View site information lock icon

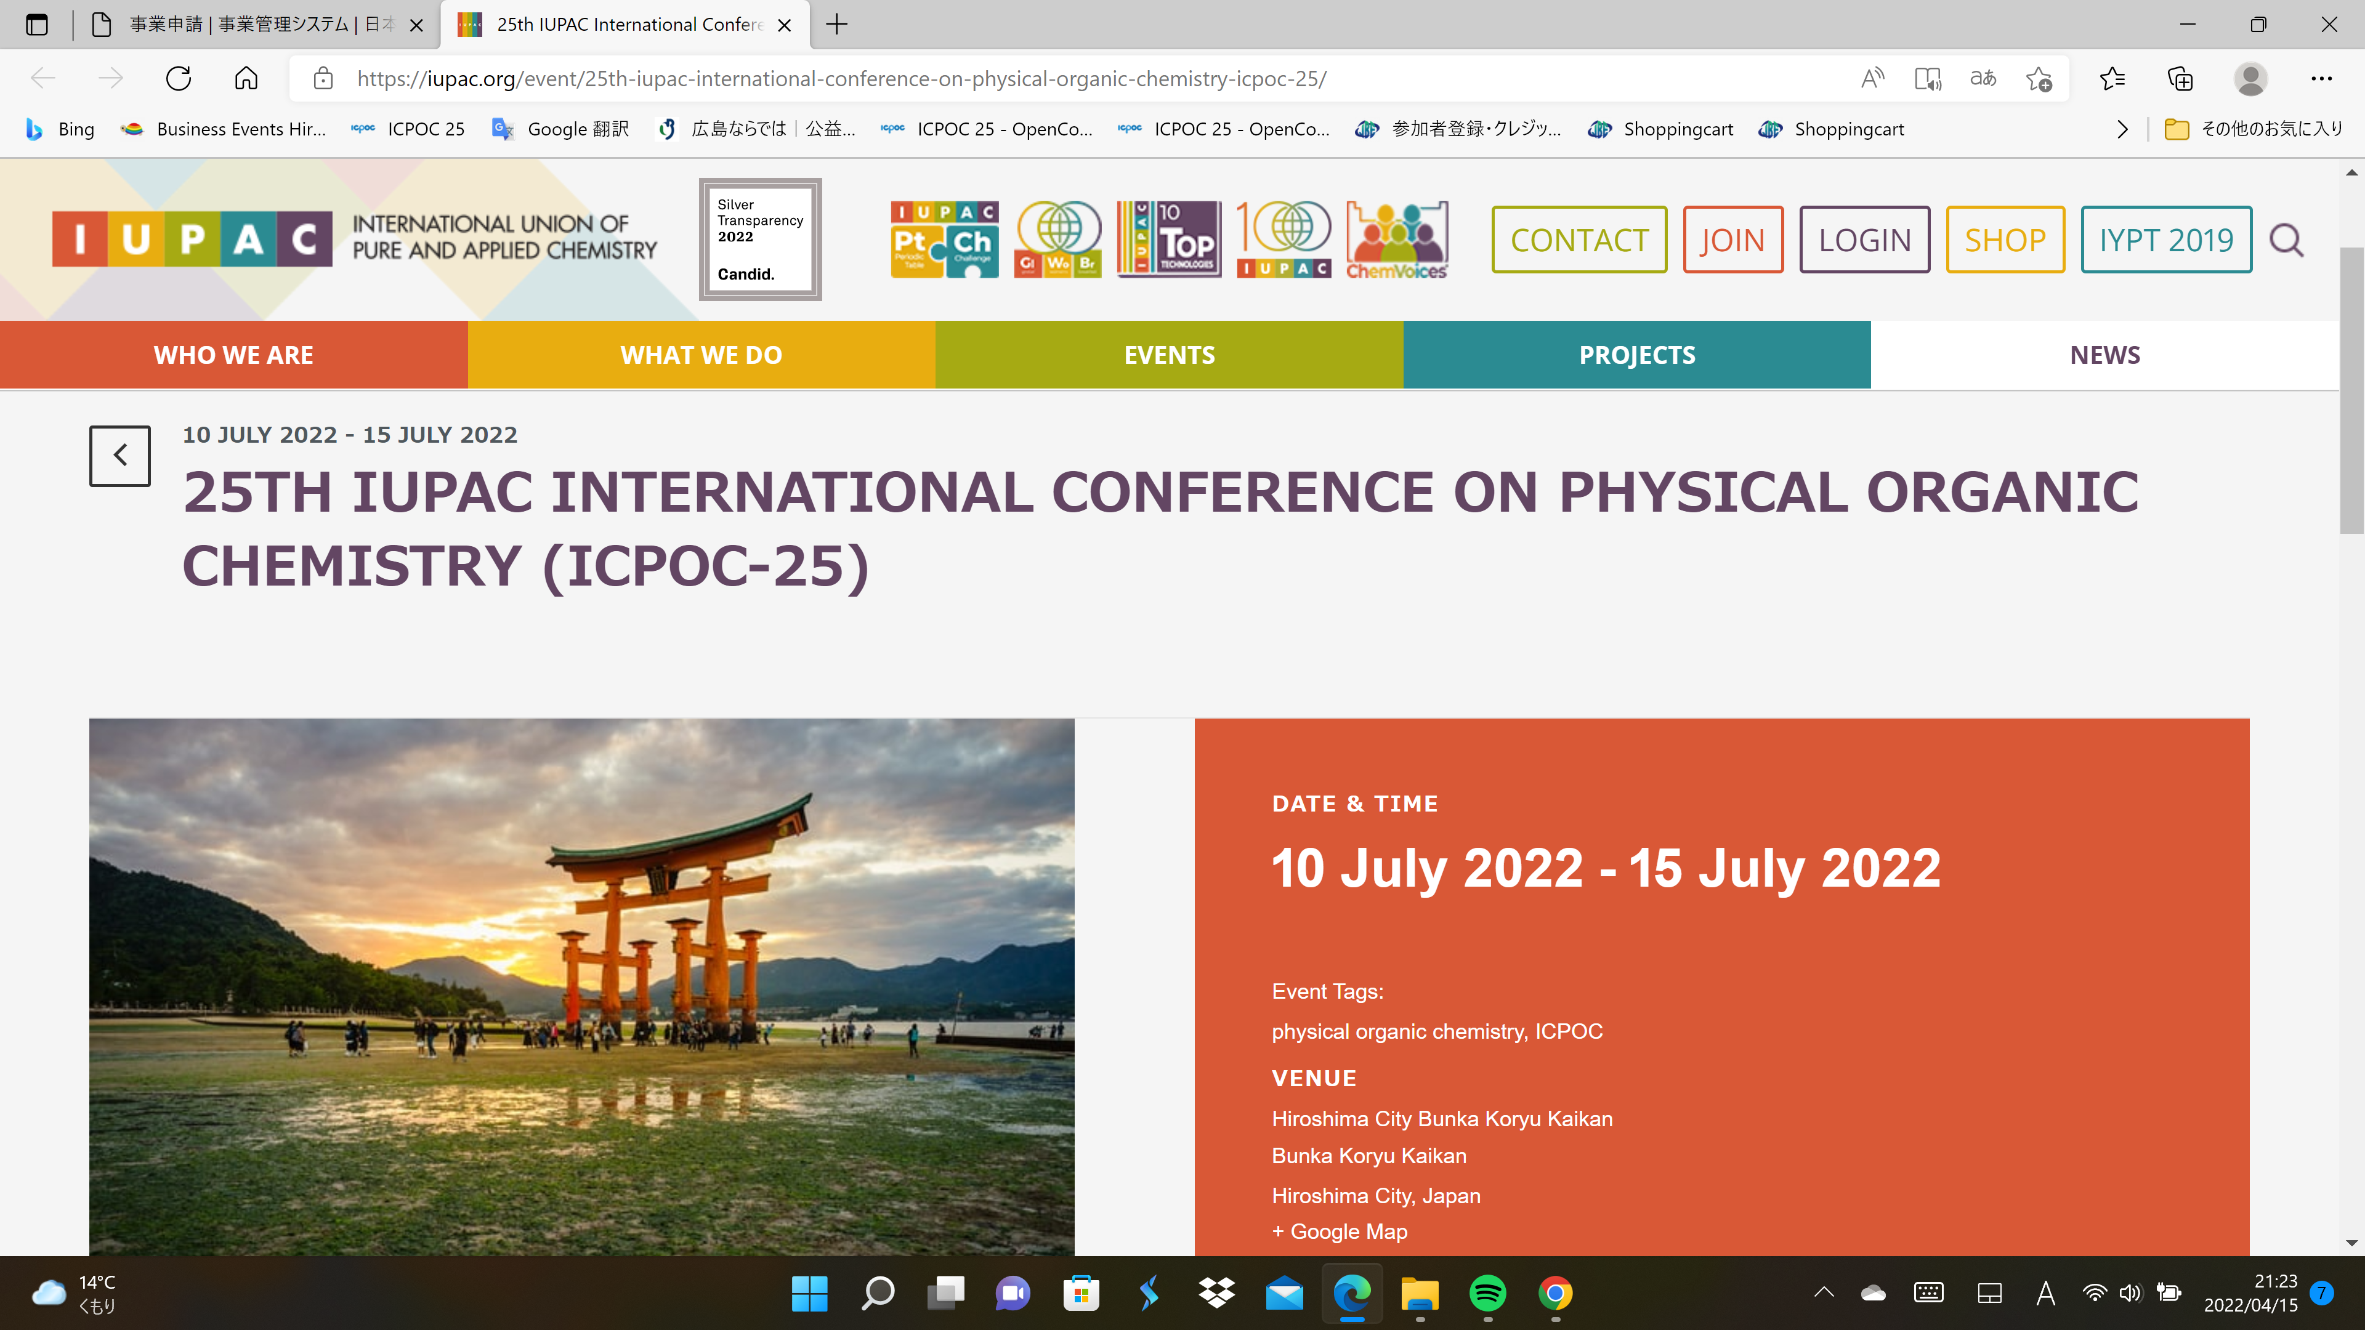click(323, 79)
